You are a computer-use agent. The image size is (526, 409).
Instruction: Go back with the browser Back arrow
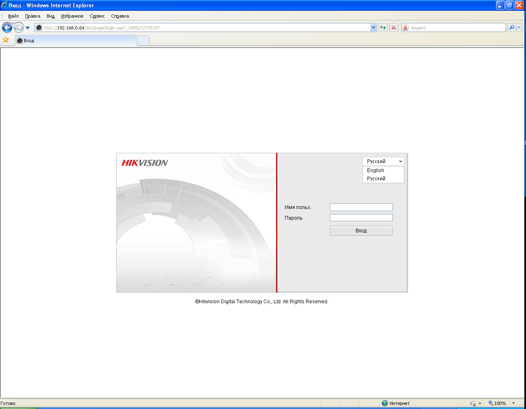click(7, 28)
